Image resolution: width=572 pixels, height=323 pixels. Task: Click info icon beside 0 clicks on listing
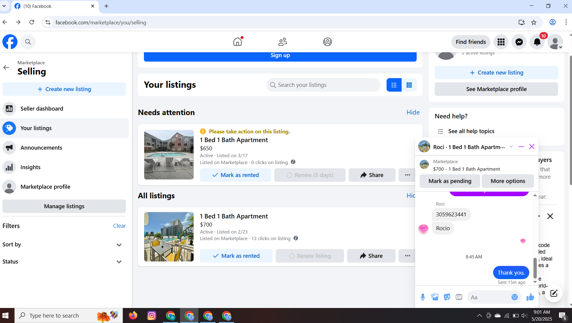293,162
